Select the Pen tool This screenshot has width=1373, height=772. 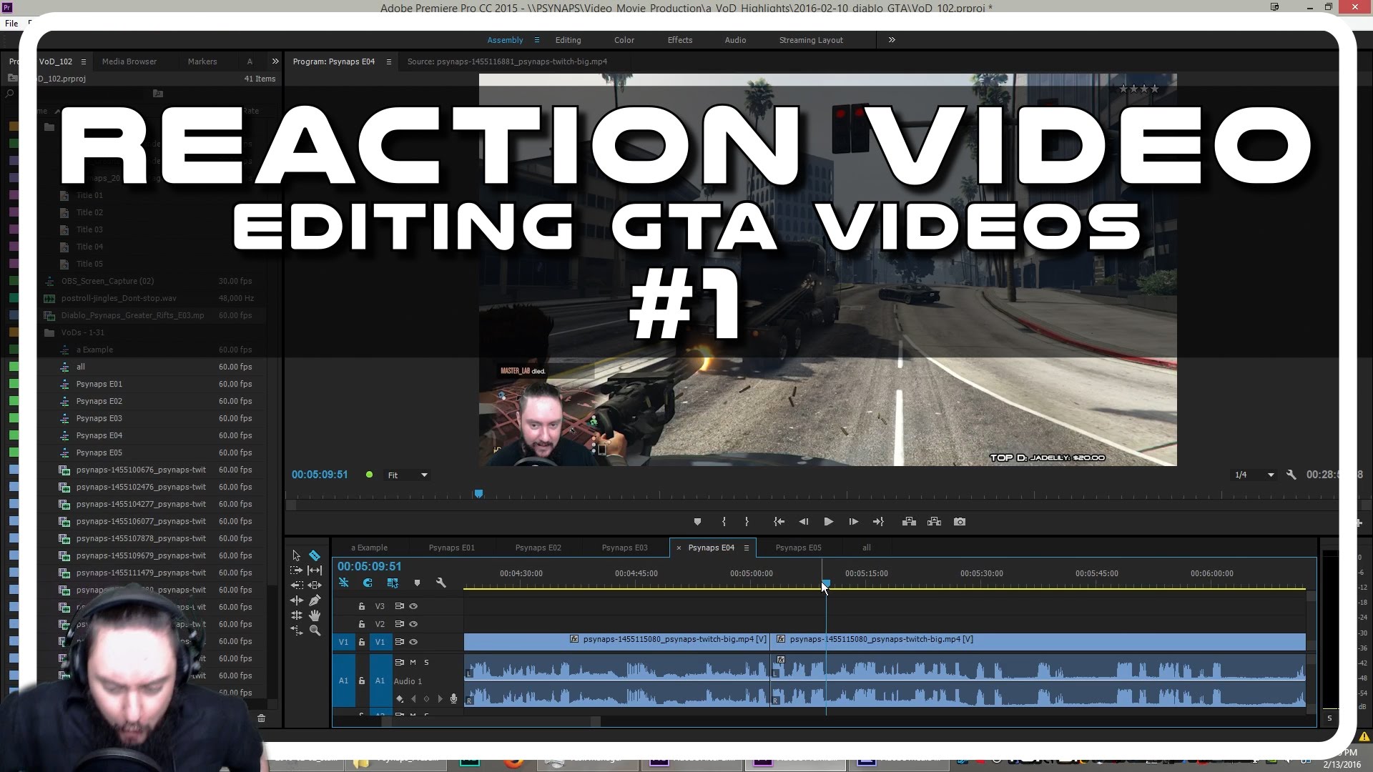(x=315, y=600)
